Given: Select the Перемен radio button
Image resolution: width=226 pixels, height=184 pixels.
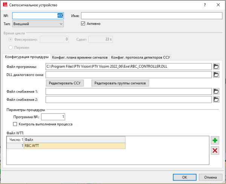Looking at the screenshot, I should 11,47.
